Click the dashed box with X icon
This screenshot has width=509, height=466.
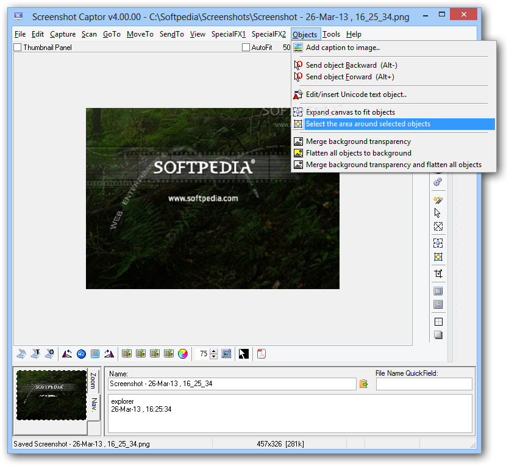pyautogui.click(x=438, y=226)
